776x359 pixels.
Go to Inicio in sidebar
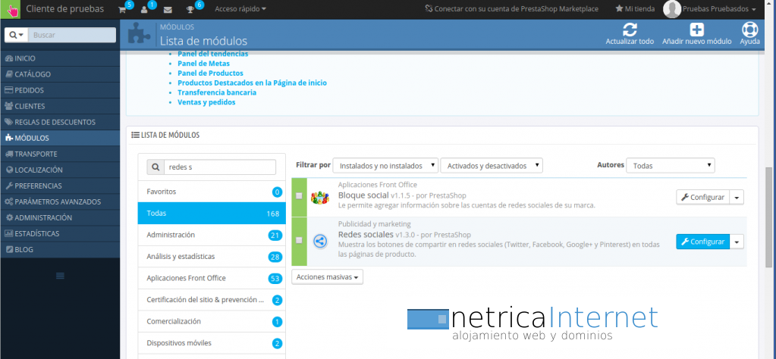tap(60, 58)
